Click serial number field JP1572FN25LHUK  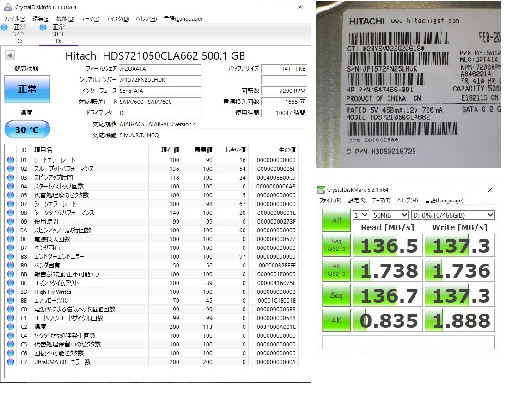(160, 79)
